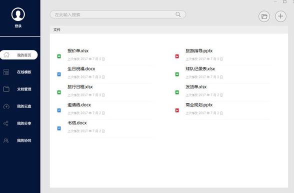
Task: Focus the search input field
Action: coord(118,14)
